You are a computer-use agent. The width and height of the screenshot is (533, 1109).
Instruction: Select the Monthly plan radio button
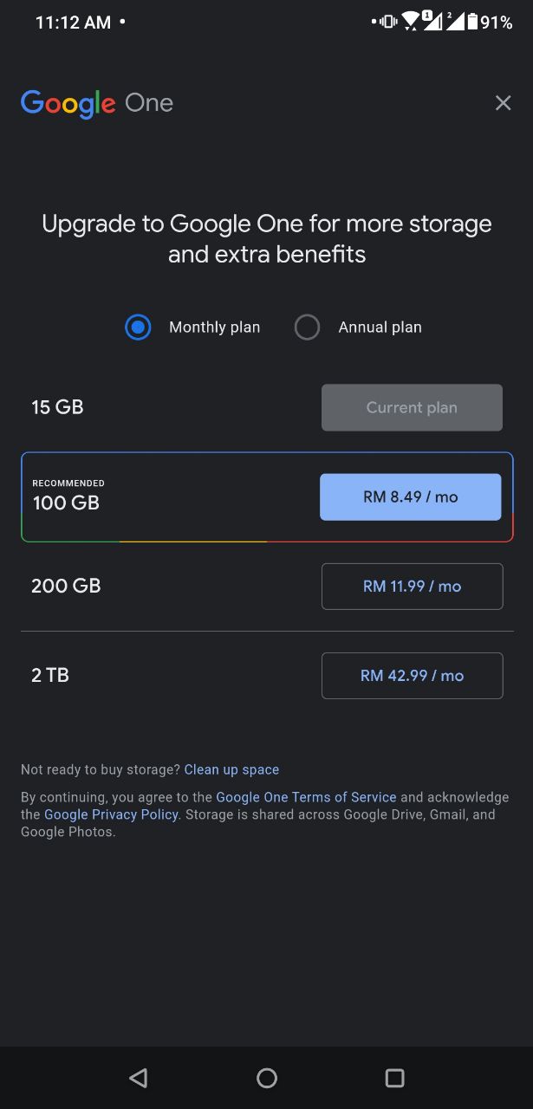pos(138,328)
